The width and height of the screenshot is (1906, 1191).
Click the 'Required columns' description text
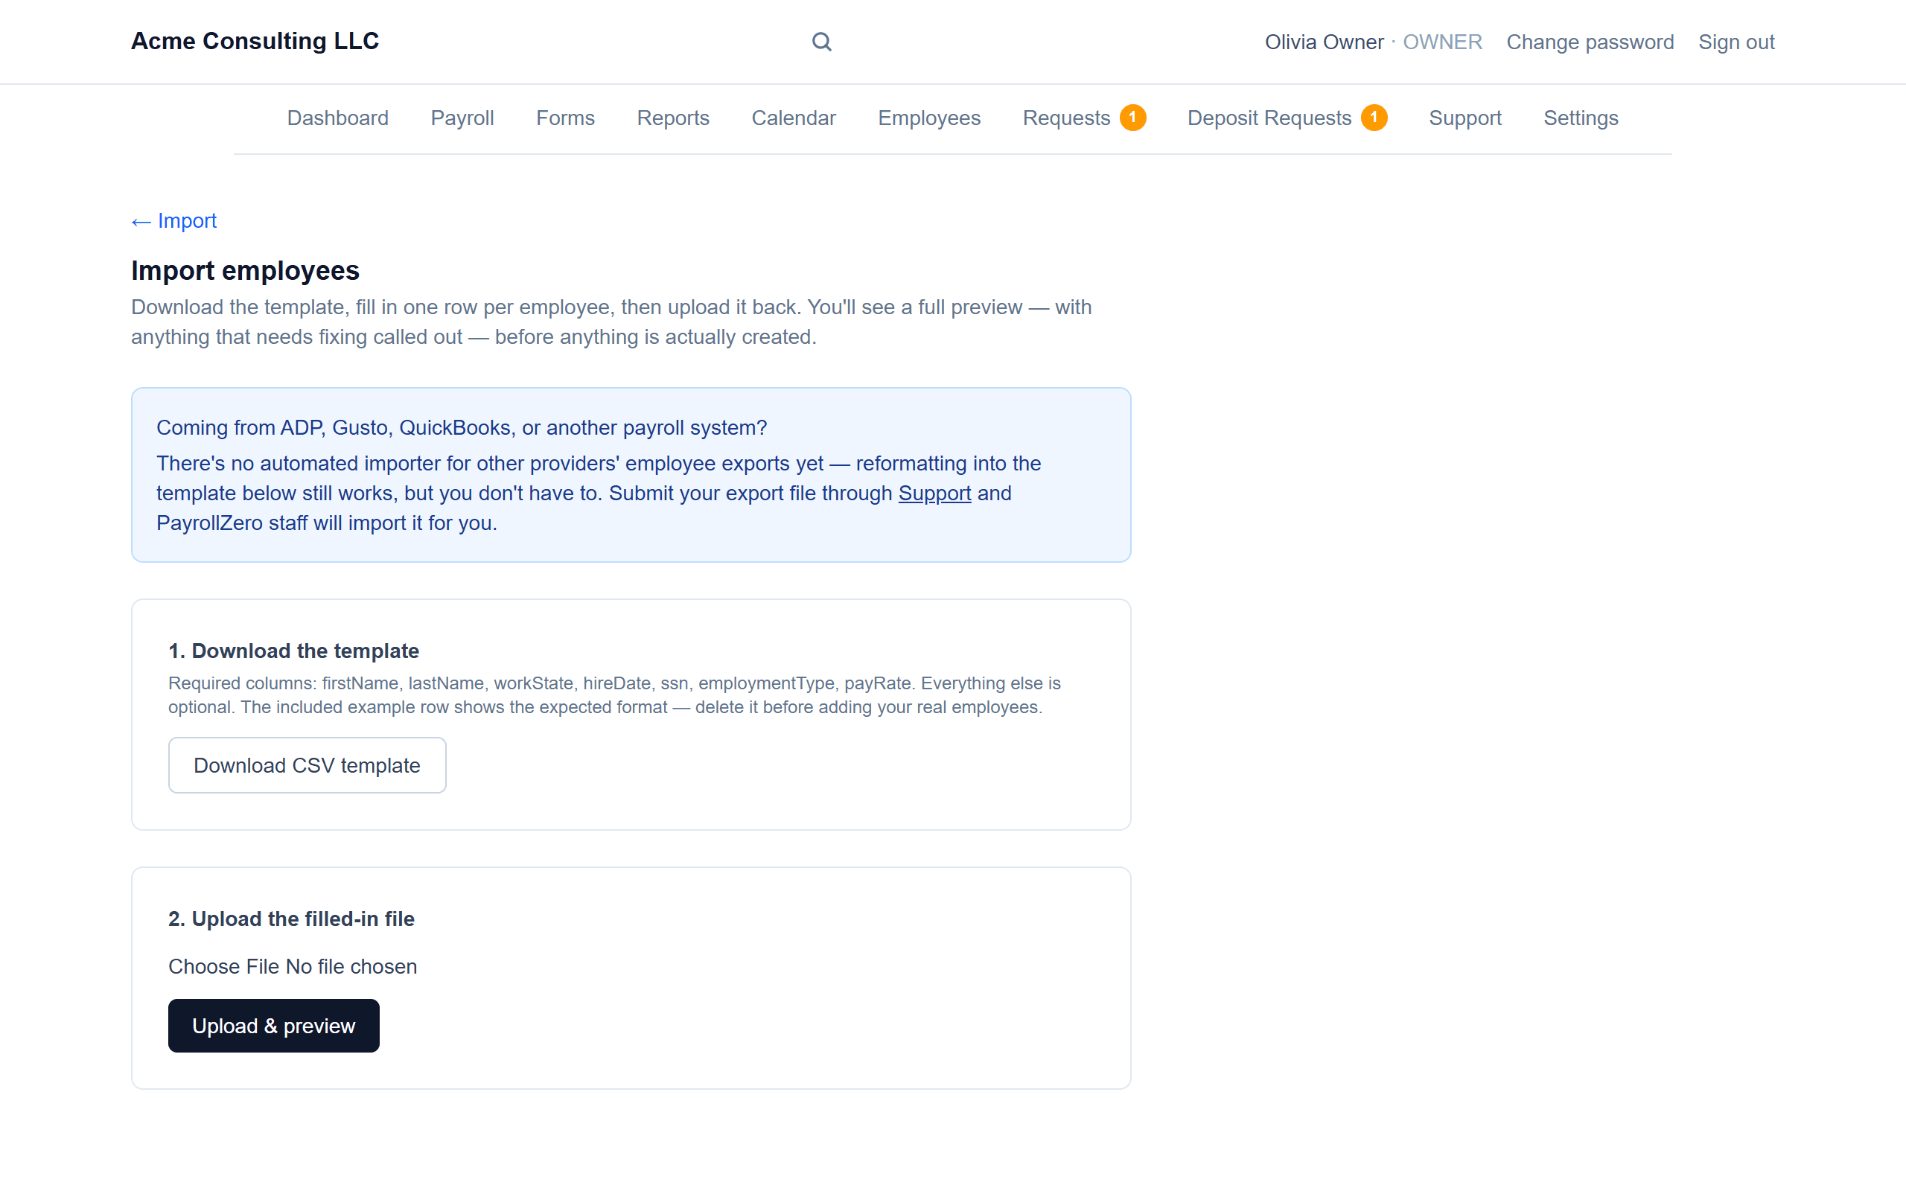614,695
